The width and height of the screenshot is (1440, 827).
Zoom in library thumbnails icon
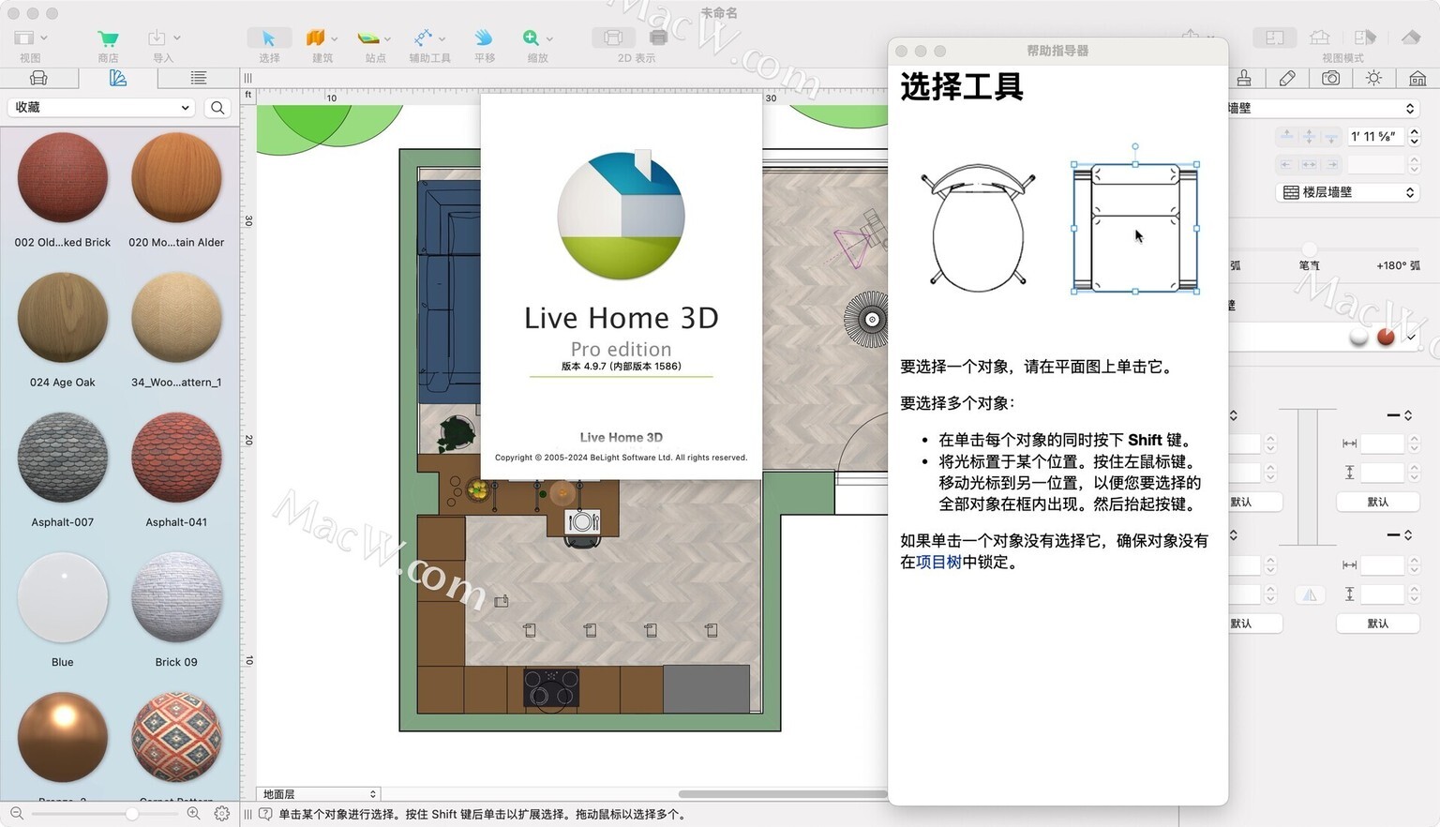[x=193, y=814]
